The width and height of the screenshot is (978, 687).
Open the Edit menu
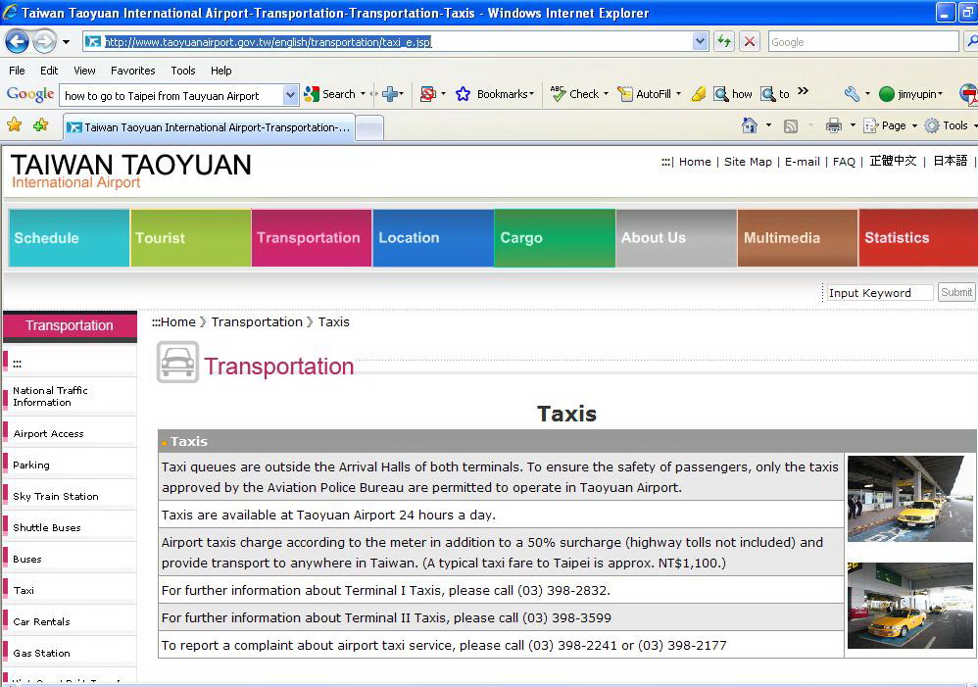pos(49,71)
